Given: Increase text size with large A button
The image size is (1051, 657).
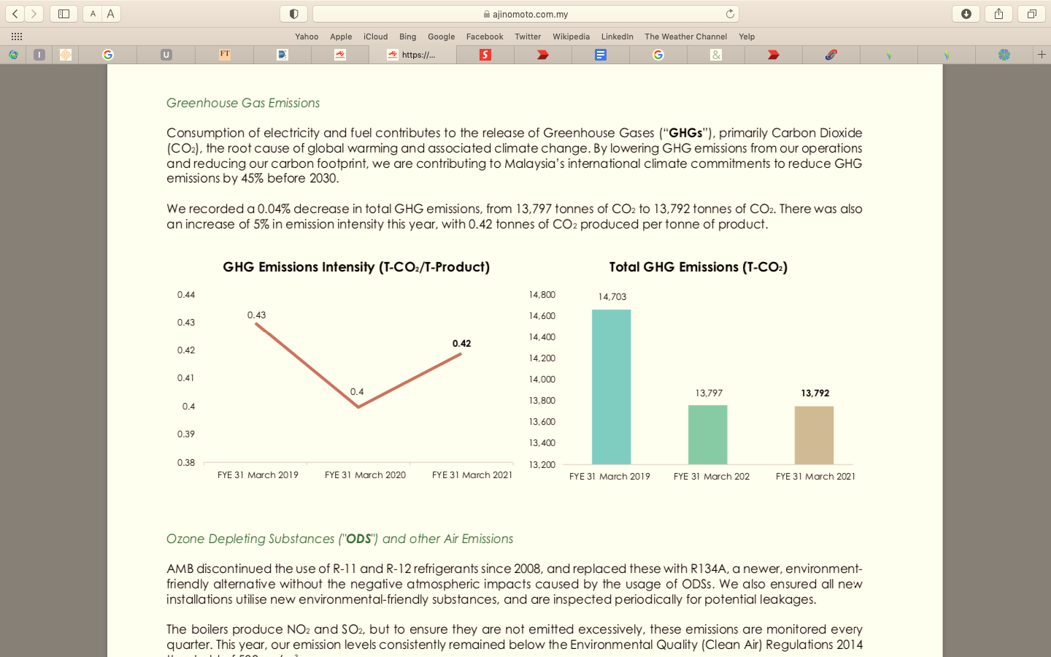Looking at the screenshot, I should coord(111,14).
